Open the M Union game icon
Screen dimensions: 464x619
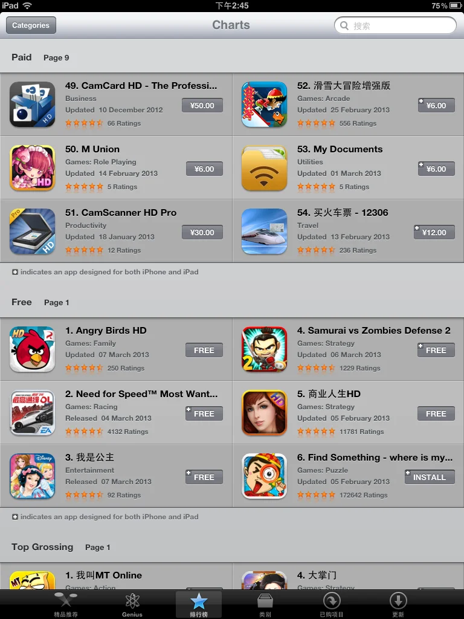point(33,168)
